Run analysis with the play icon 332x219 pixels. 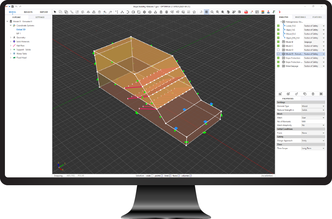[x=321, y=94]
